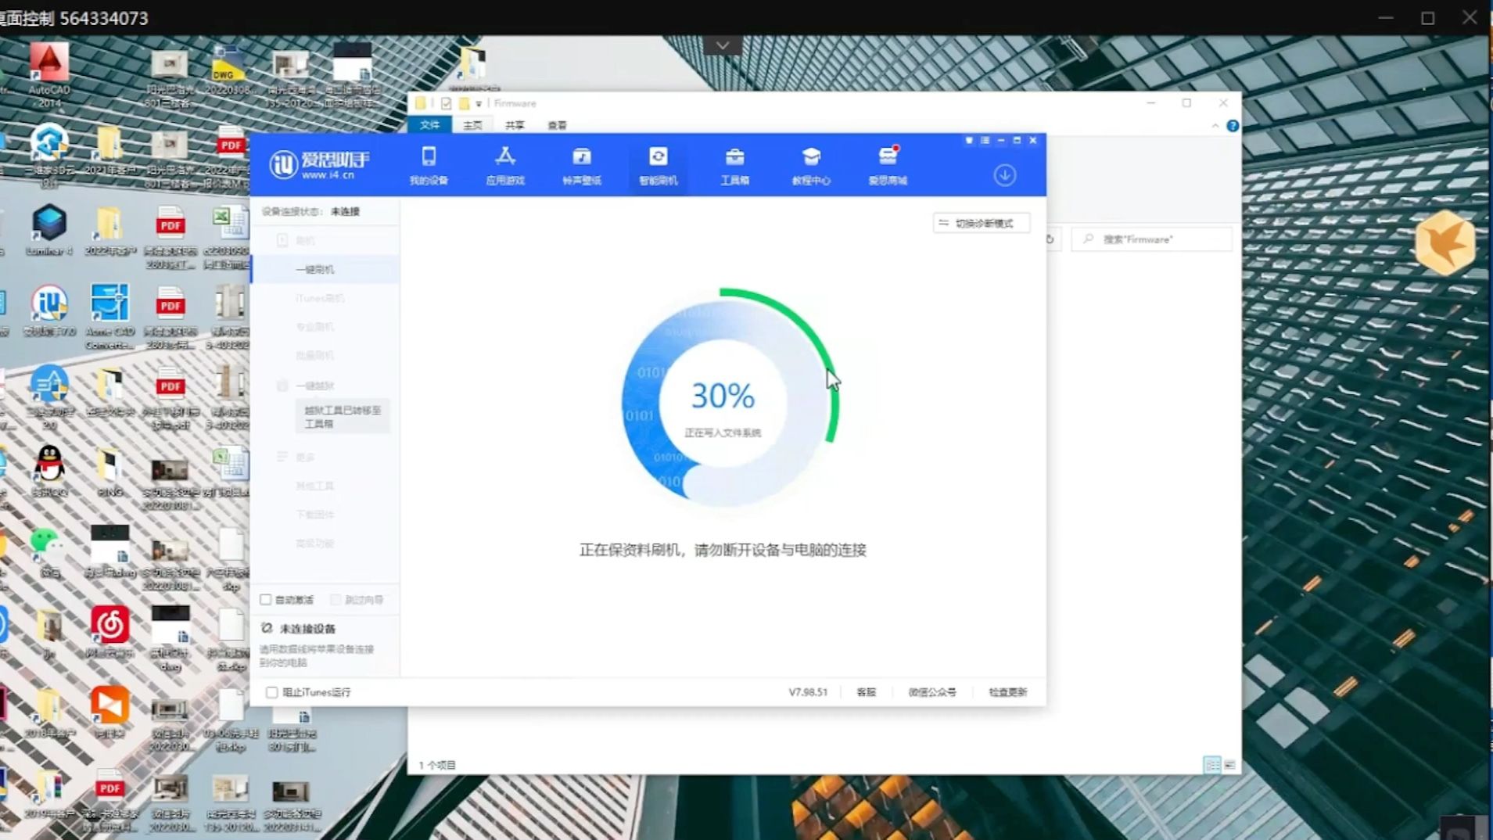Click 检查更新 in i4 status bar
Screen dimensions: 1493x840
click(x=1007, y=692)
